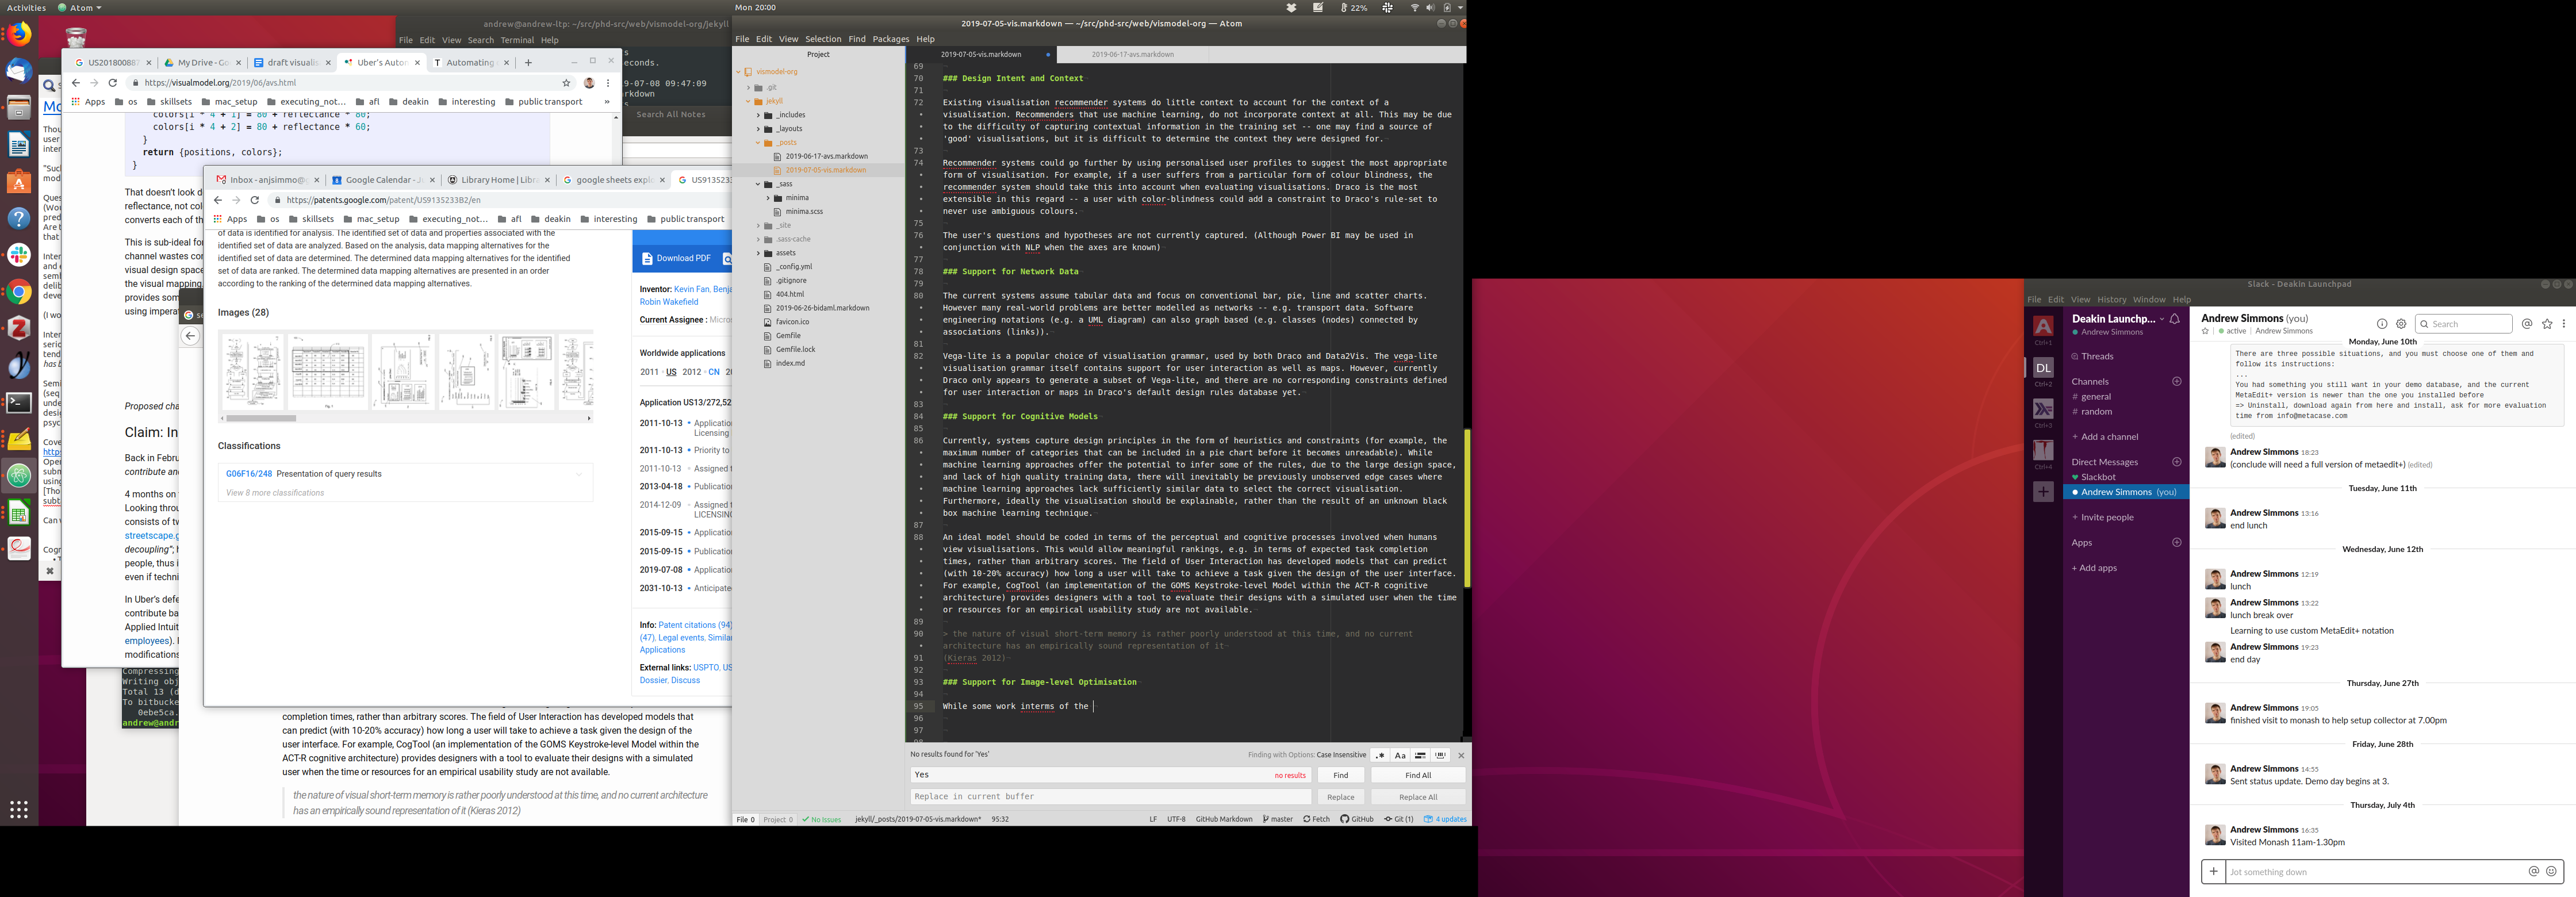Toggle match case option in find panel

[1400, 755]
